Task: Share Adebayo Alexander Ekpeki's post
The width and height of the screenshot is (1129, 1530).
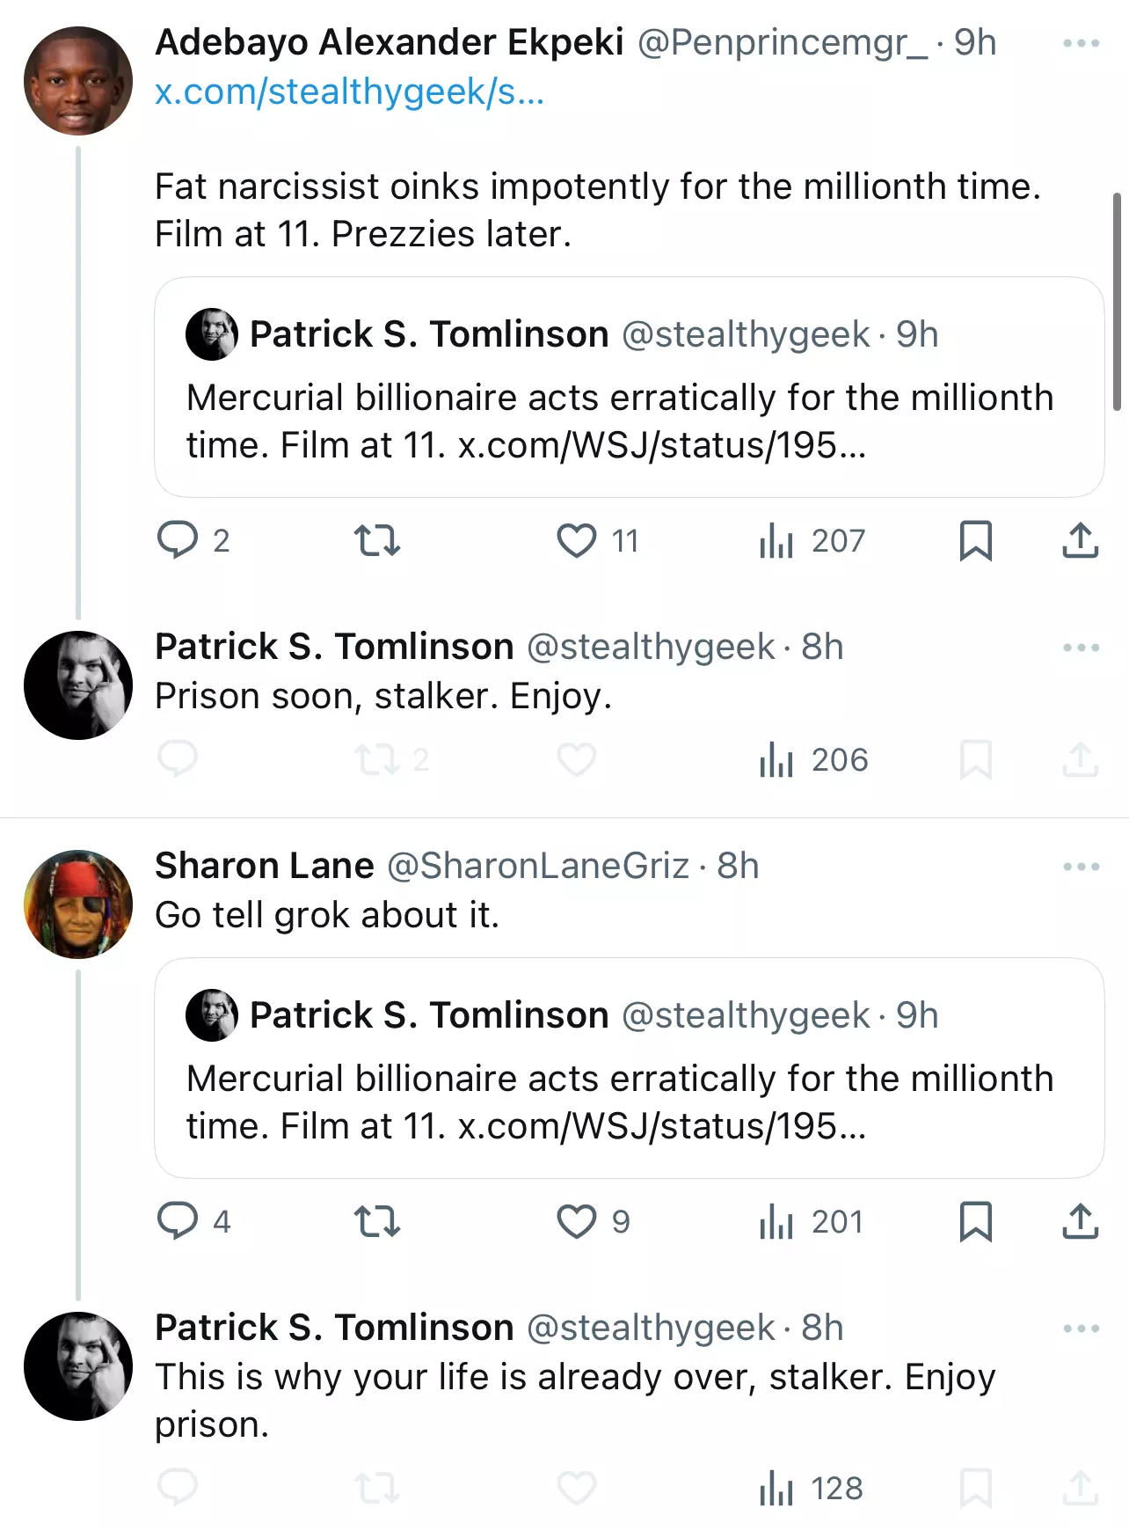Action: pyautogui.click(x=1081, y=540)
